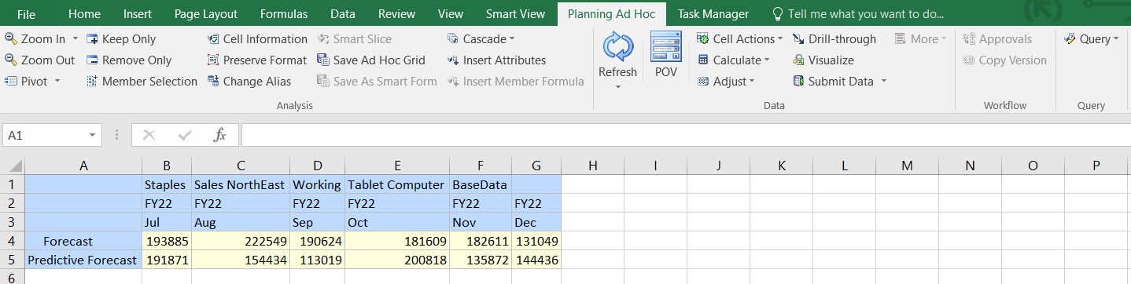Click the Pivot icon
The image size is (1131, 284).
point(11,81)
